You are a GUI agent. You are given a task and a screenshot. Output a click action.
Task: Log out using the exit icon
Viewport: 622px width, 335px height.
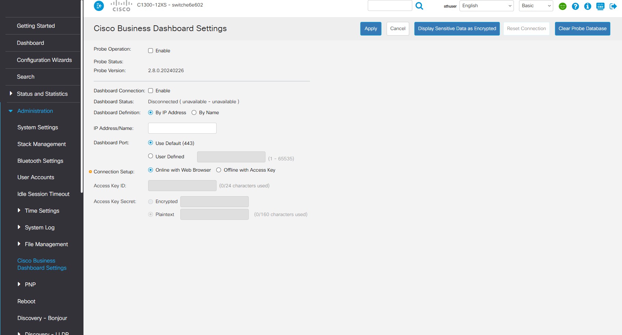613,6
